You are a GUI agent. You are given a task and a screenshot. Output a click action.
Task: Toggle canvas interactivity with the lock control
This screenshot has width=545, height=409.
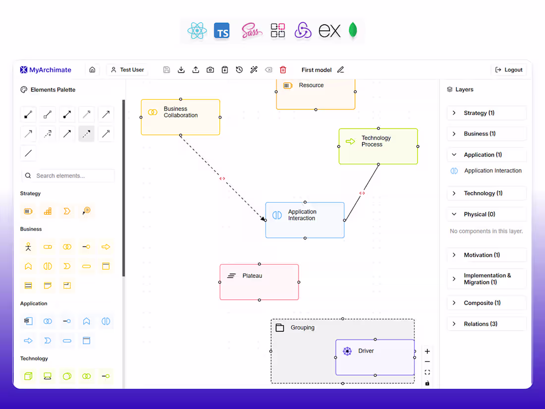point(427,383)
